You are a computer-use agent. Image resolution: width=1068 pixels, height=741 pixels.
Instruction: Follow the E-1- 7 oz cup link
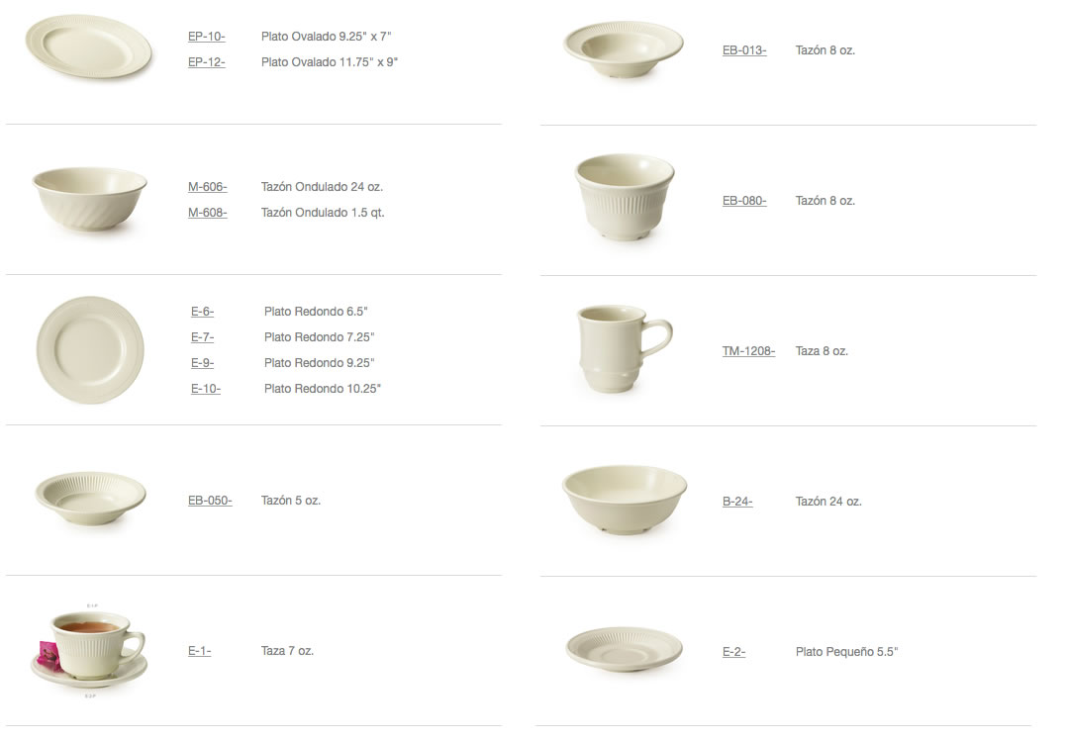pyautogui.click(x=200, y=652)
